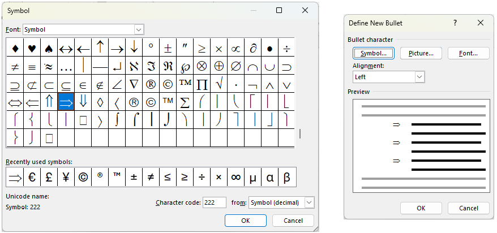Insert the Euro sign from recent symbols
This screenshot has height=233, width=497.
tap(32, 177)
